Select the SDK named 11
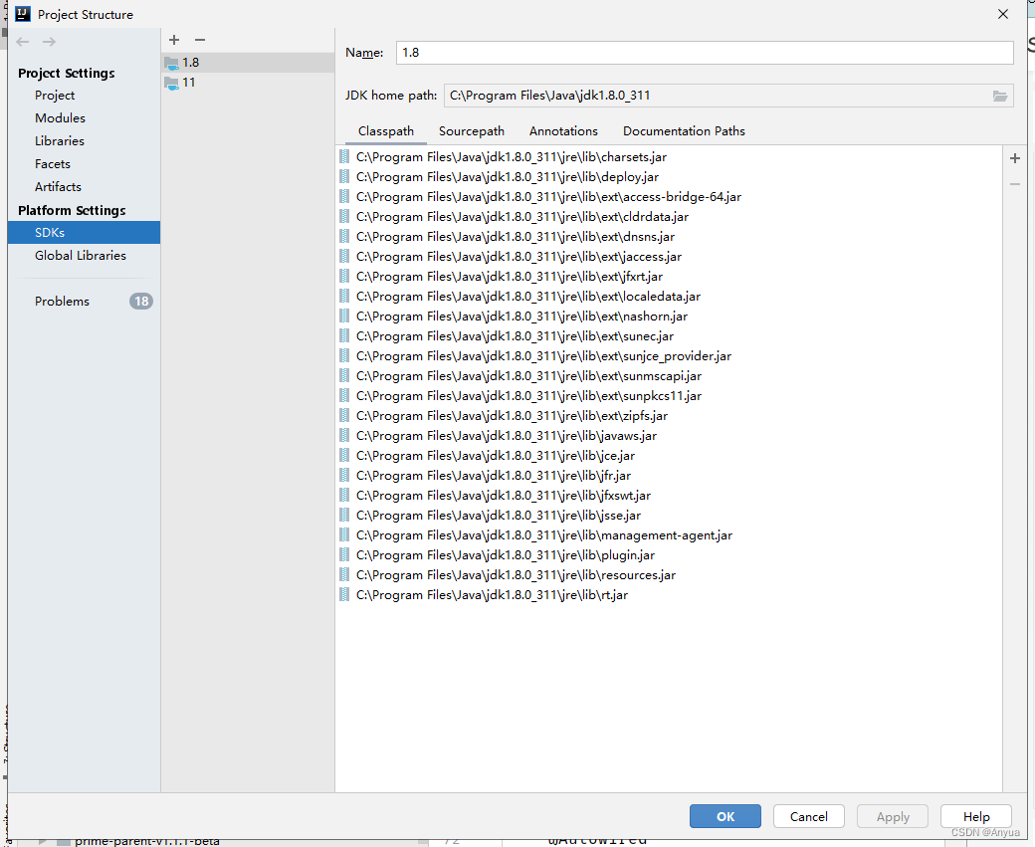Image resolution: width=1035 pixels, height=847 pixels. pyautogui.click(x=187, y=83)
